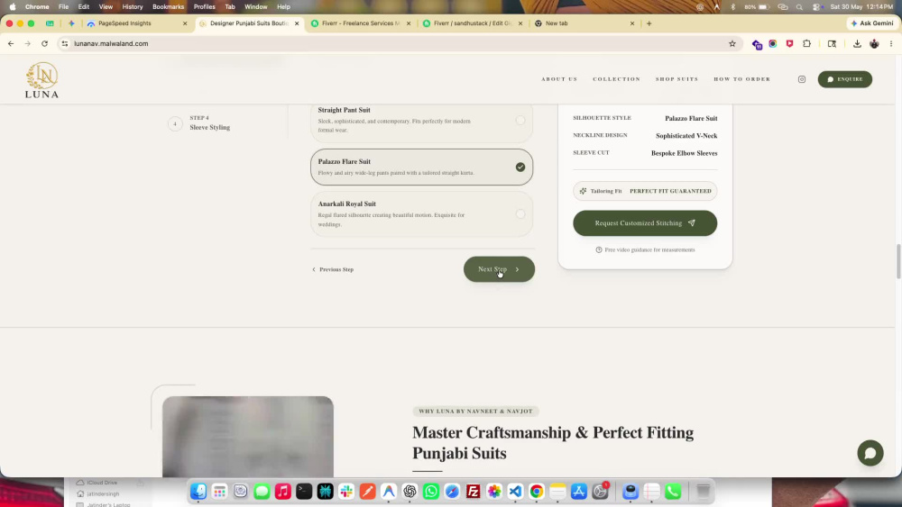Click the page vertical scrollbar thumb
902x507 pixels.
click(x=897, y=262)
